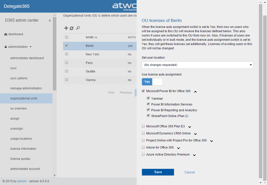Open the Set user location dropdown
Viewport: 267px width, 185px height.
point(197,65)
